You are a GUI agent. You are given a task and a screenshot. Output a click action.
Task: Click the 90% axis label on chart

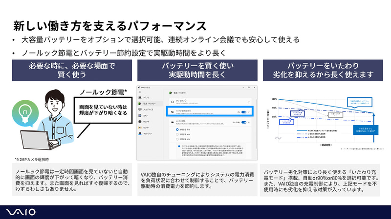tap(274, 108)
